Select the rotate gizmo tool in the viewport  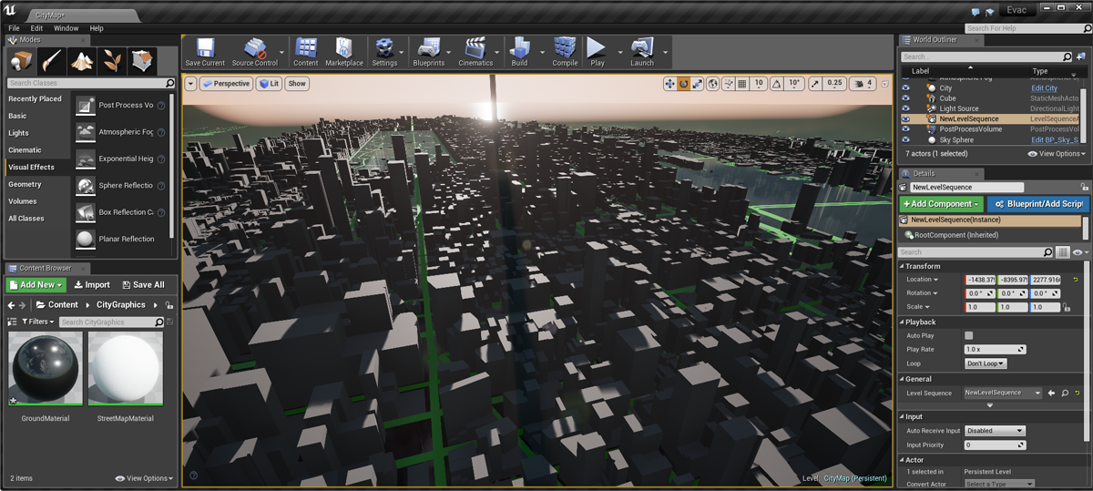[x=683, y=84]
